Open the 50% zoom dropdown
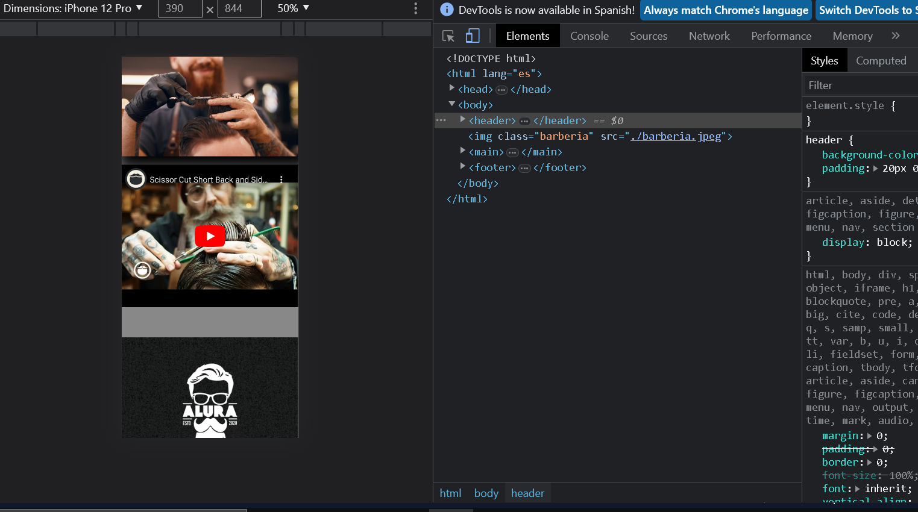This screenshot has height=512, width=918. point(293,8)
